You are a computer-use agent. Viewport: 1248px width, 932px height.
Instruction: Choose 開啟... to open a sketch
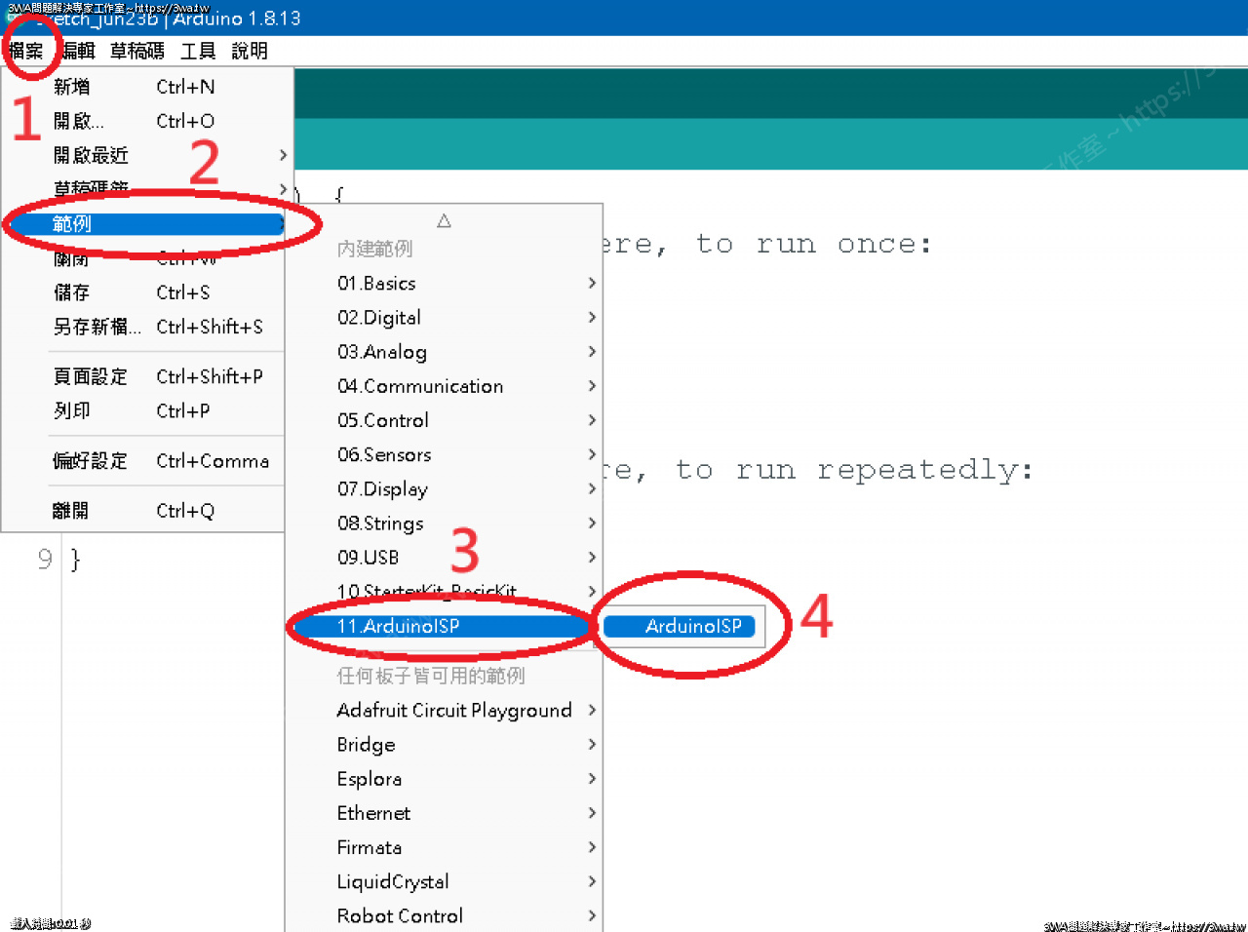click(78, 121)
